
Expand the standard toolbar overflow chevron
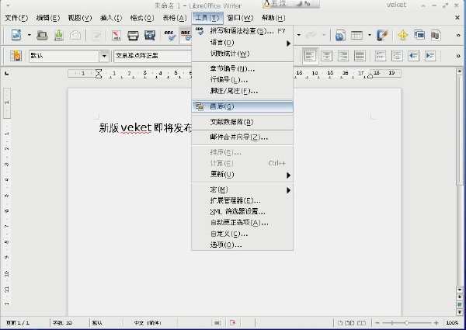point(458,36)
